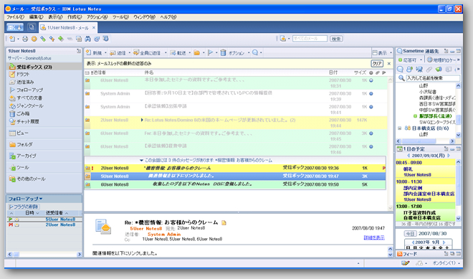Open the 08:45 - 09:00 朝礼 calendar entry
The image size is (473, 279).
click(426, 169)
